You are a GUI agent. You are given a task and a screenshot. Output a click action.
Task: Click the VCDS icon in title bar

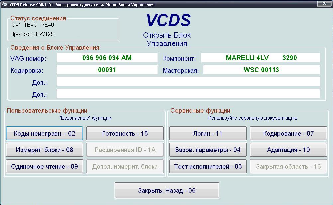(x=4, y=4)
